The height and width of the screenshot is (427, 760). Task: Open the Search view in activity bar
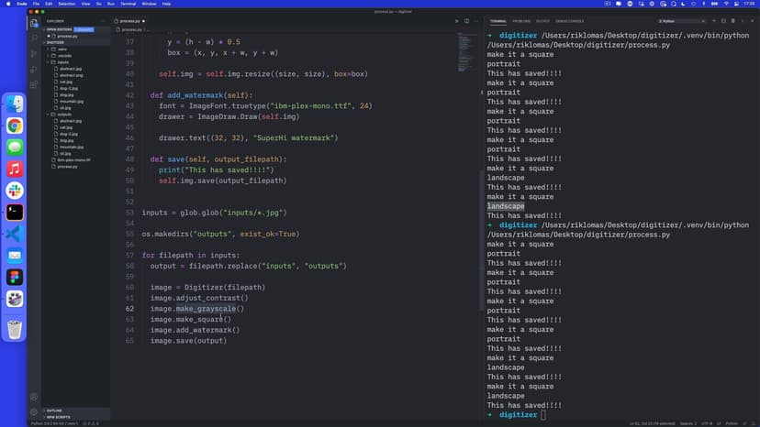34,38
